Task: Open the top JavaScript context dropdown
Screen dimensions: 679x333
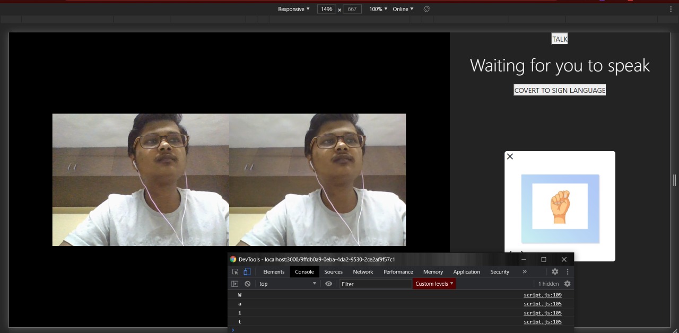Action: 288,284
